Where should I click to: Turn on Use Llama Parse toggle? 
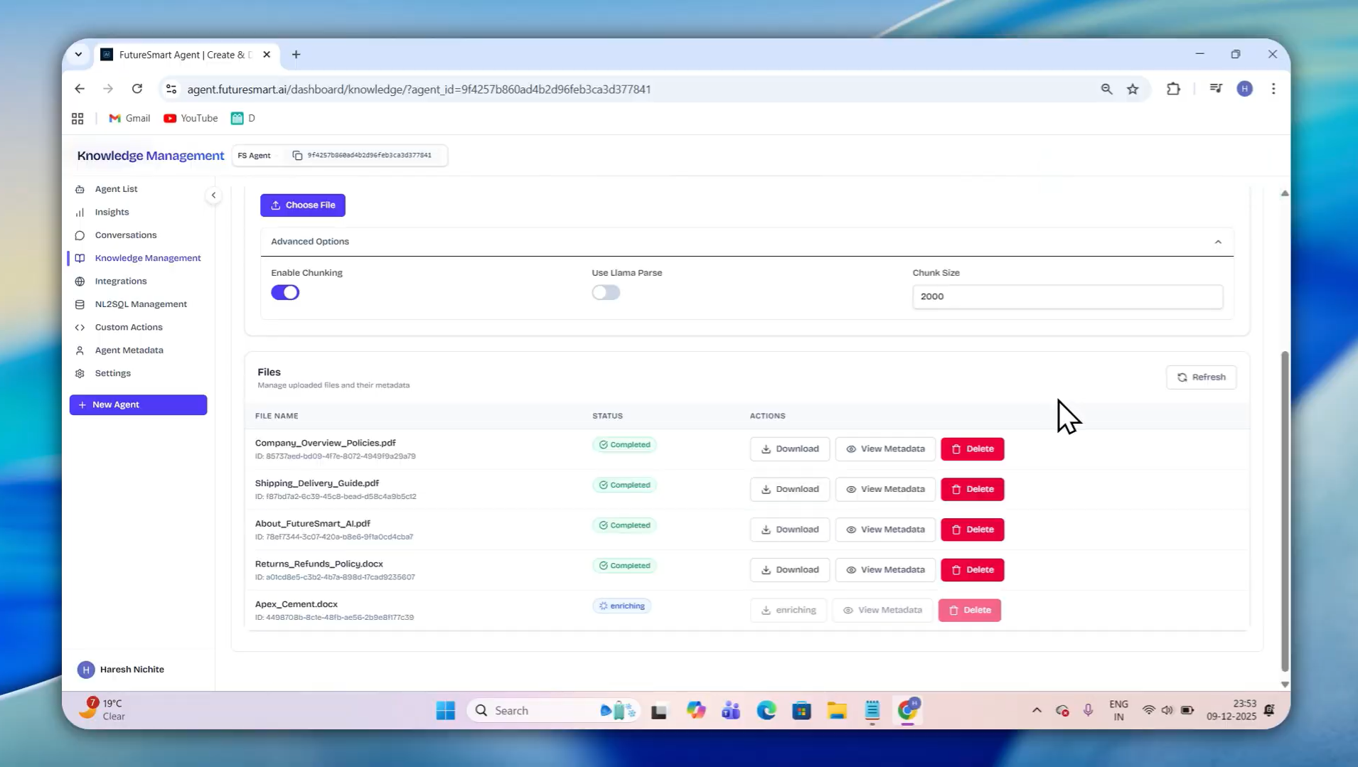click(606, 292)
